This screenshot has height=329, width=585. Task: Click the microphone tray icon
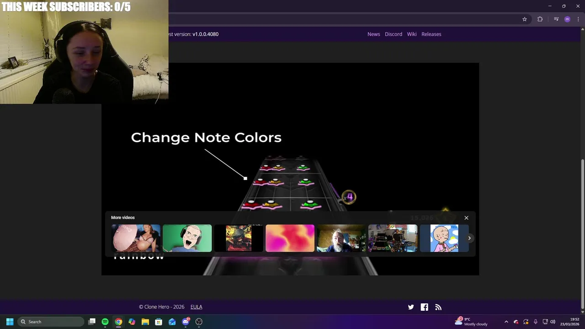point(535,322)
